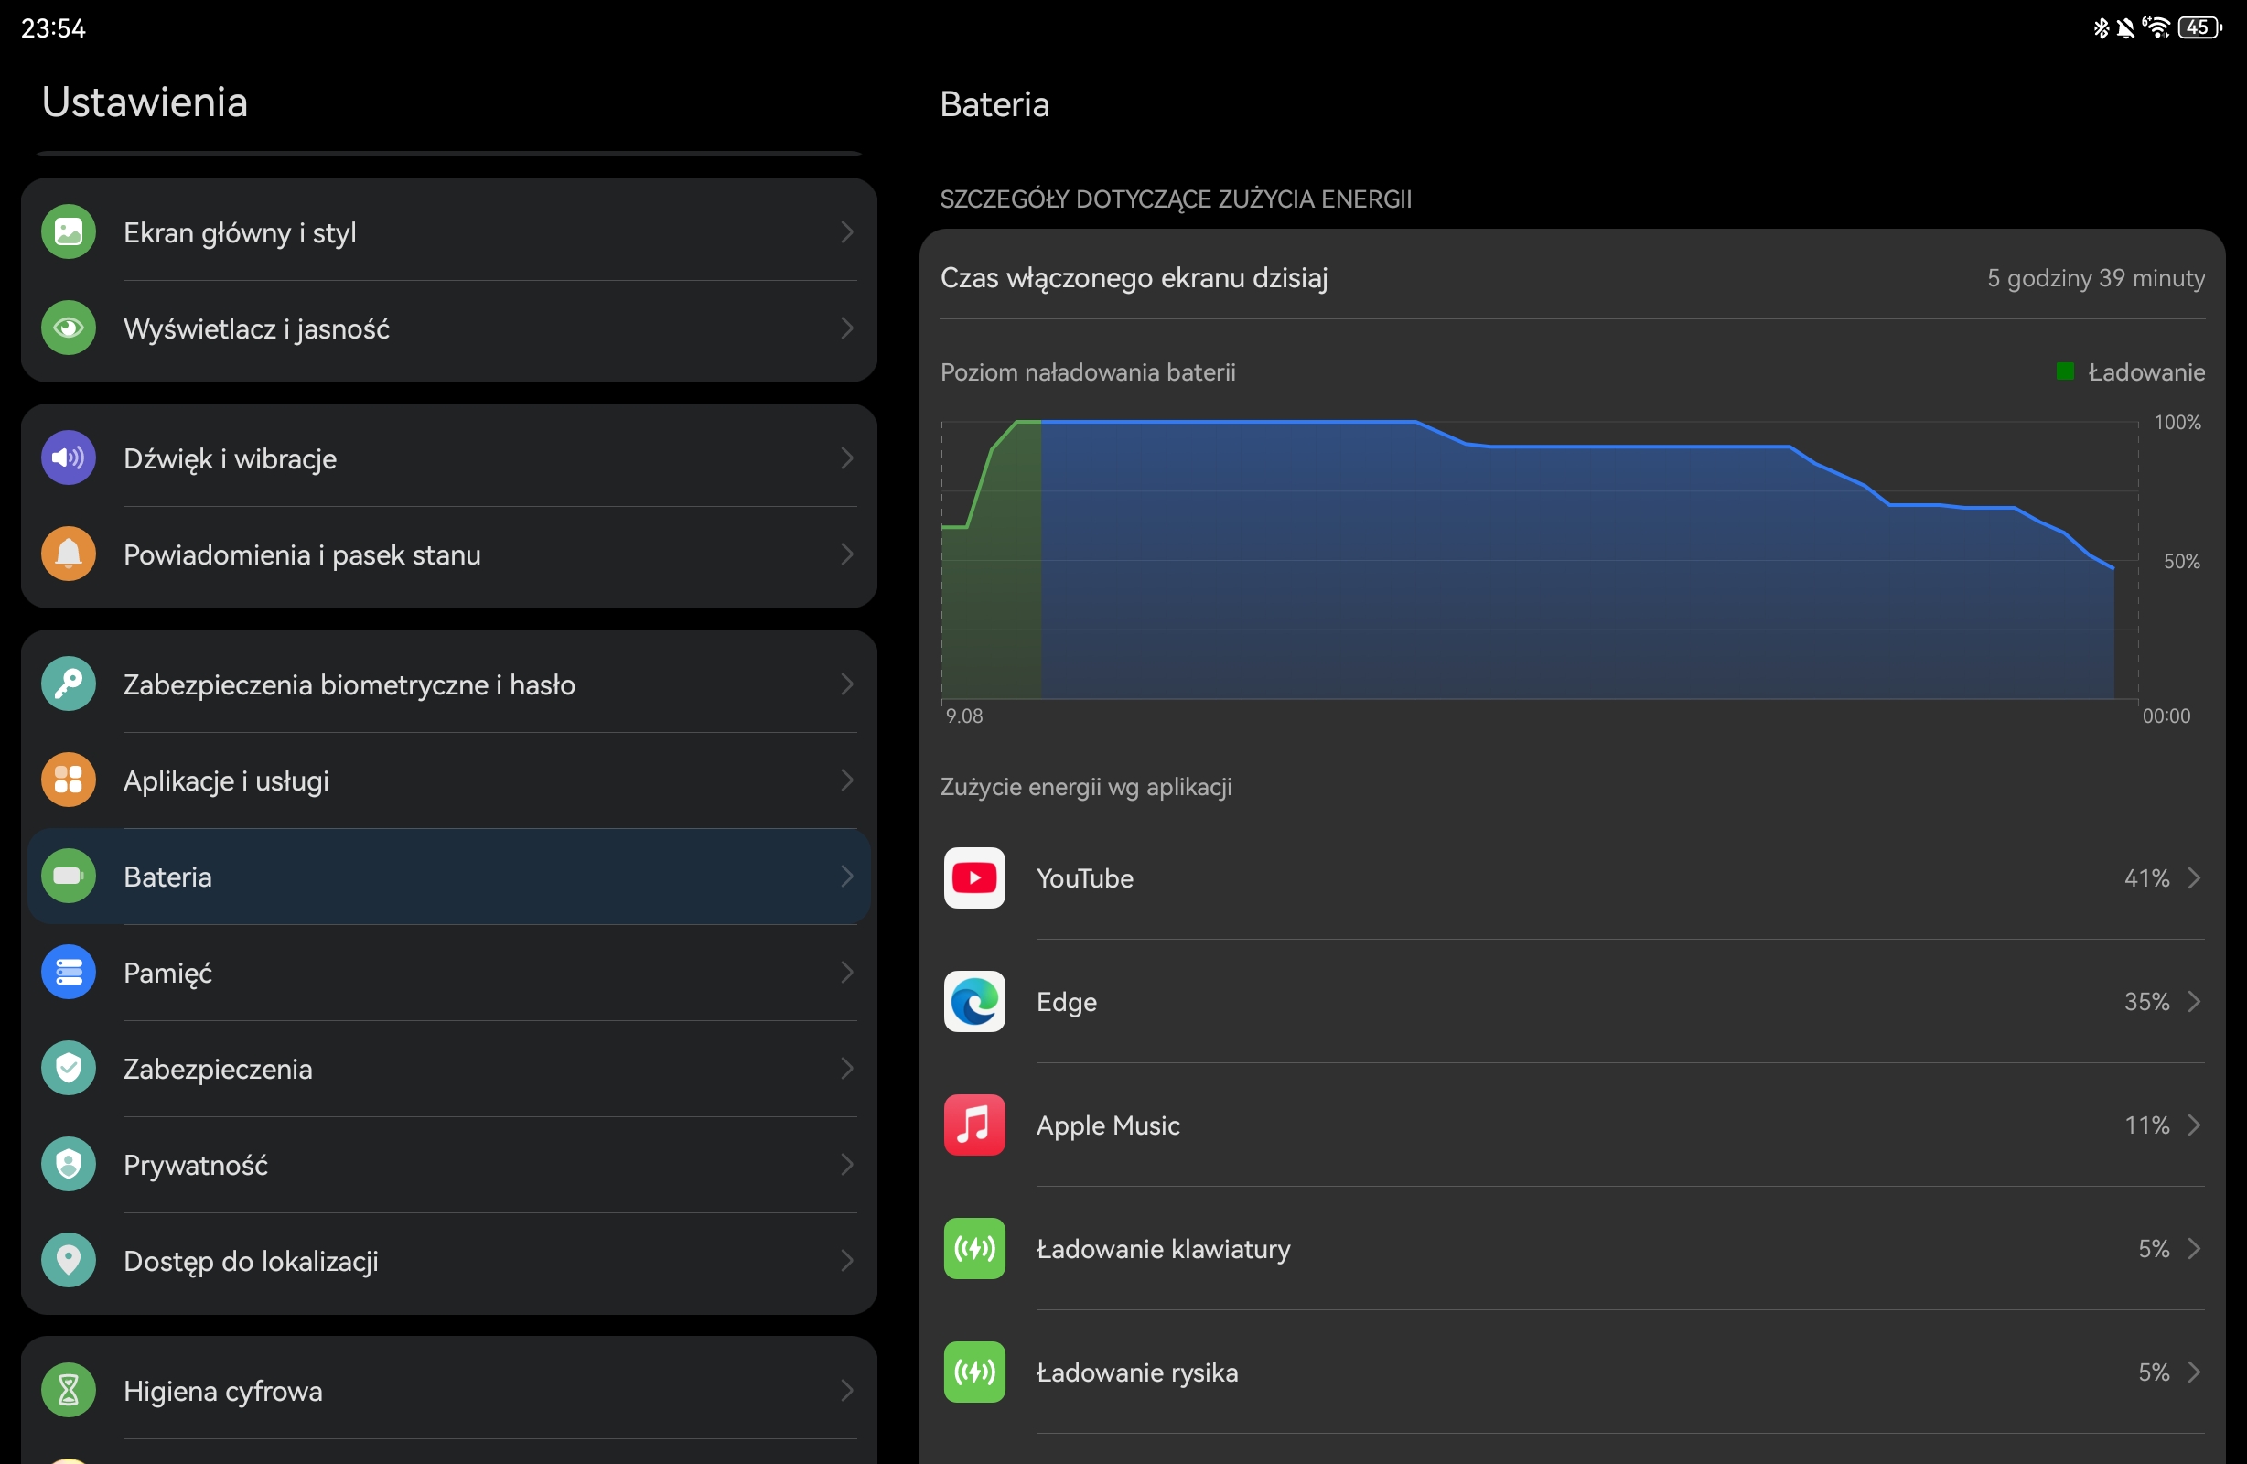
Task: Tap the Powiadomienia bell icon
Action: click(x=68, y=554)
